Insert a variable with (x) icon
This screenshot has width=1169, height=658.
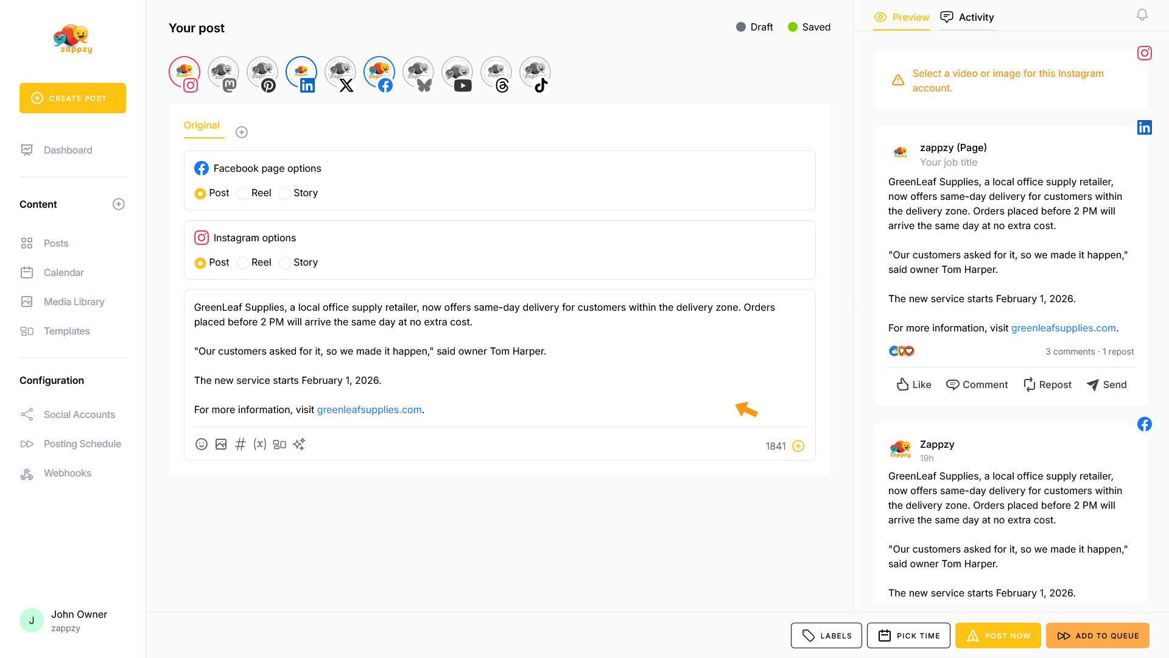(260, 445)
